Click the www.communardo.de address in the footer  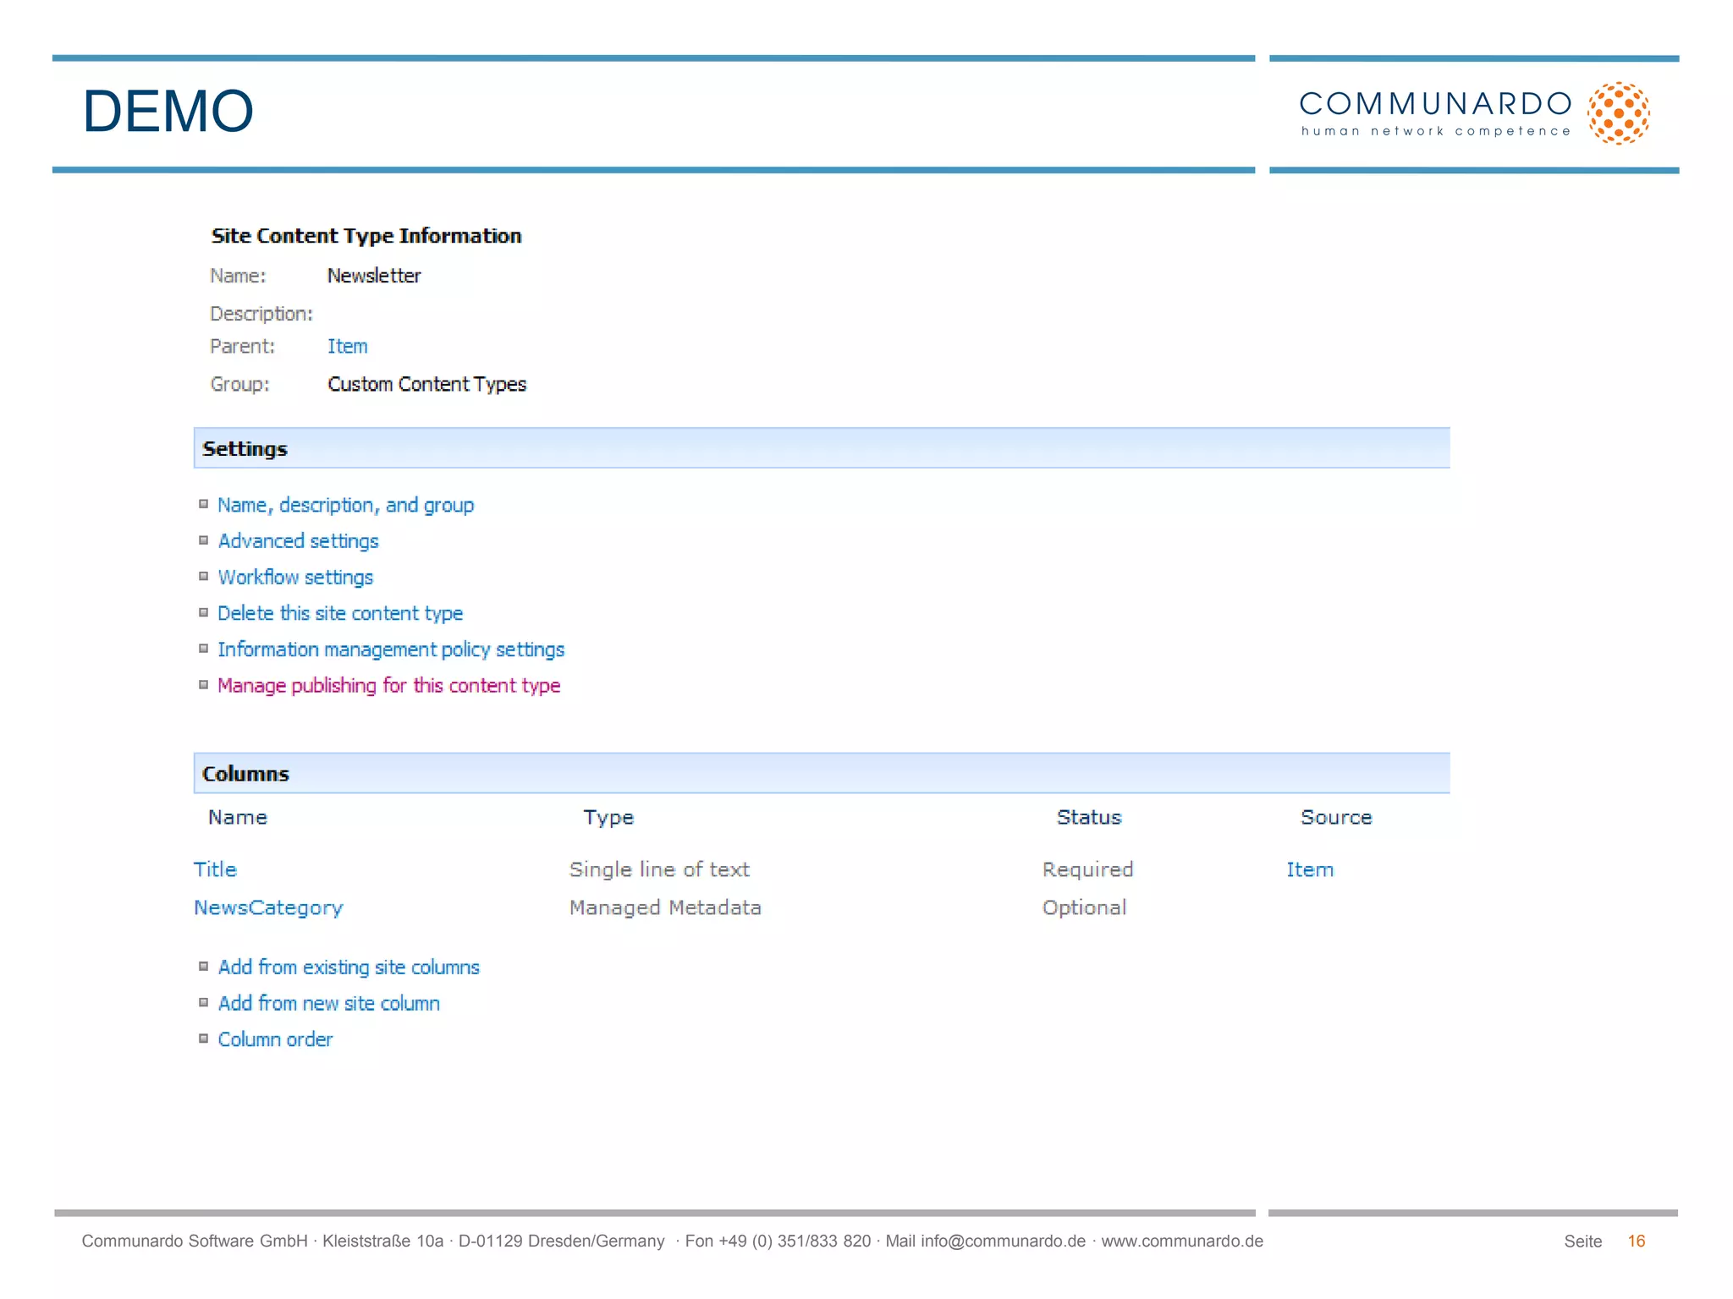[x=1181, y=1241]
